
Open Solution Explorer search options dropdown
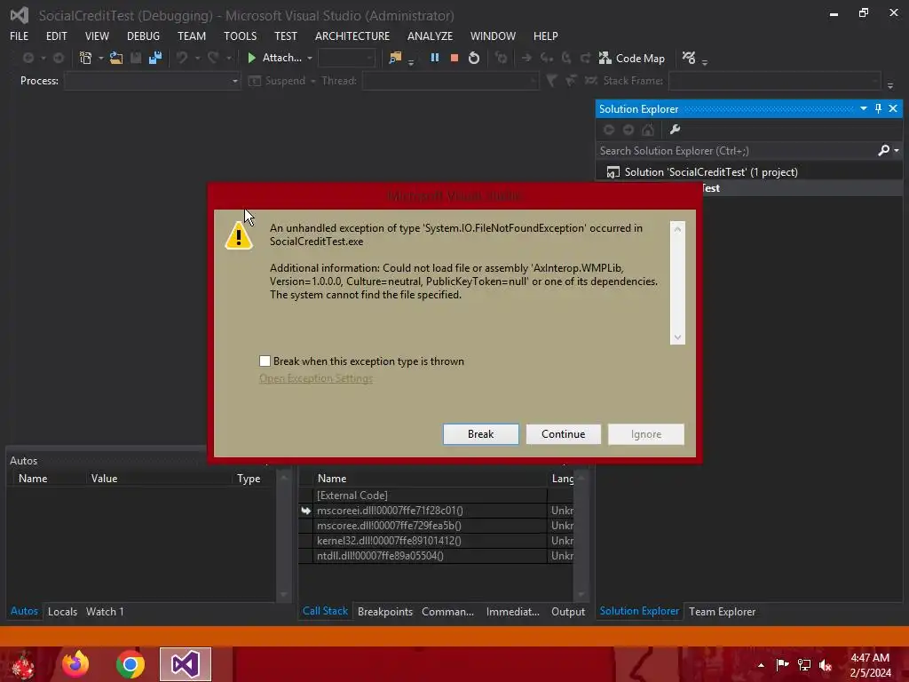(x=897, y=151)
